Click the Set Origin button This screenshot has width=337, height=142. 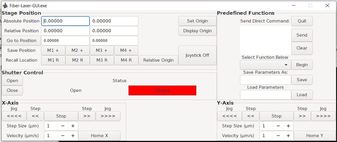click(x=197, y=21)
